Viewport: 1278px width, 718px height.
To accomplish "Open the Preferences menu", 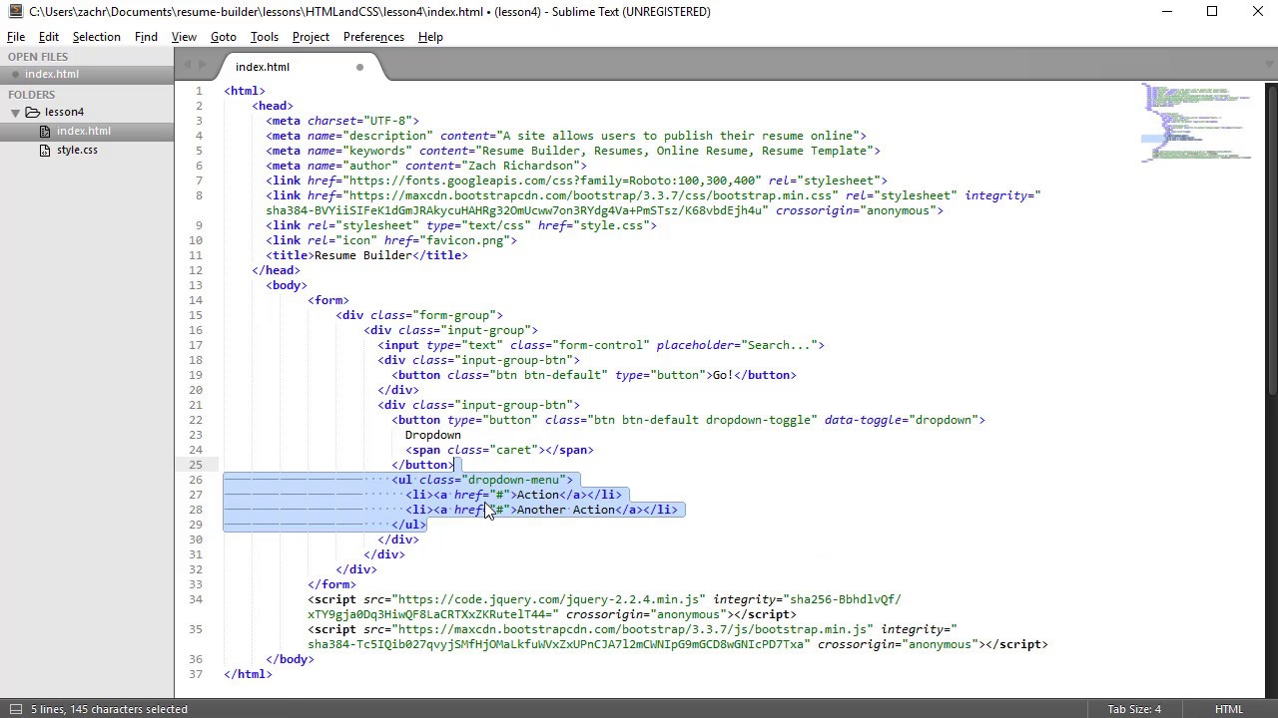I will pos(373,37).
